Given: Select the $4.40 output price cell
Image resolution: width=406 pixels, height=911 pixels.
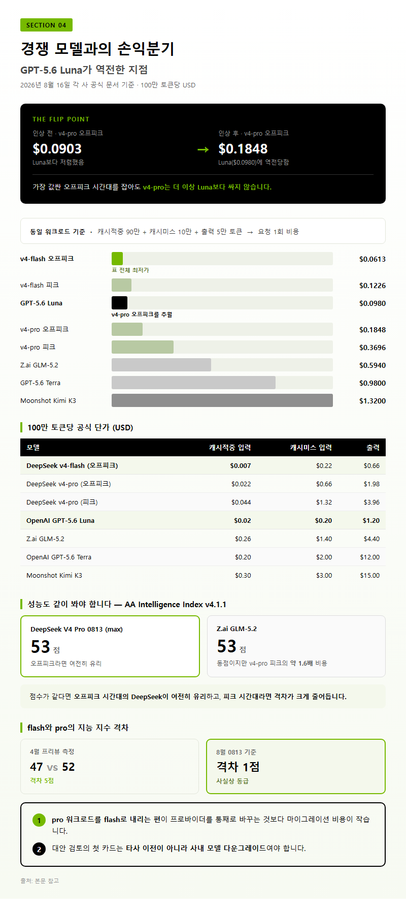Looking at the screenshot, I should (x=371, y=539).
